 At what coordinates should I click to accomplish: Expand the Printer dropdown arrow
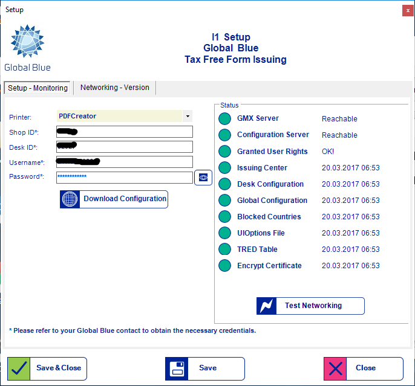coord(188,116)
